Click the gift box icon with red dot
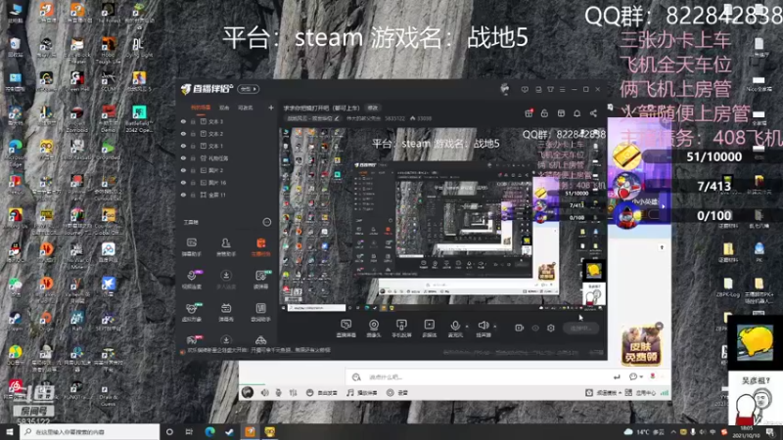Screen dimensions: 783x440 tap(529, 113)
